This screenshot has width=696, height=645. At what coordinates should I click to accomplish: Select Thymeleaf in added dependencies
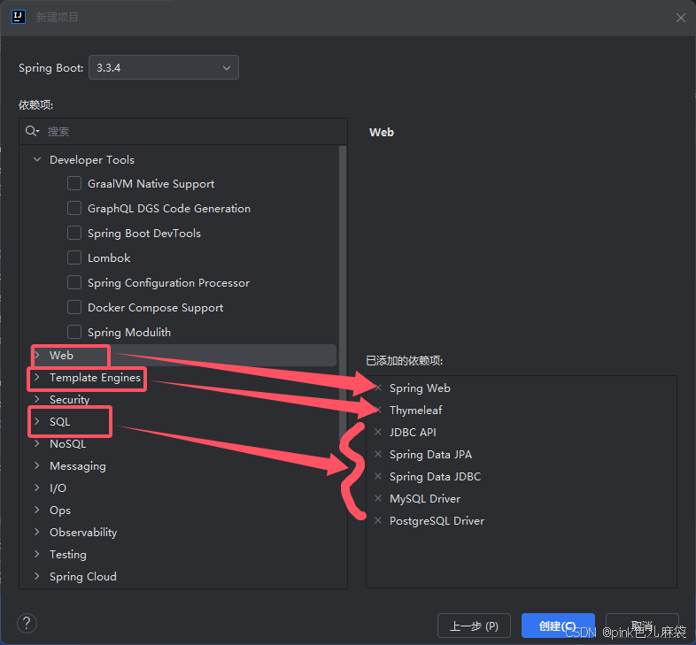coord(416,411)
